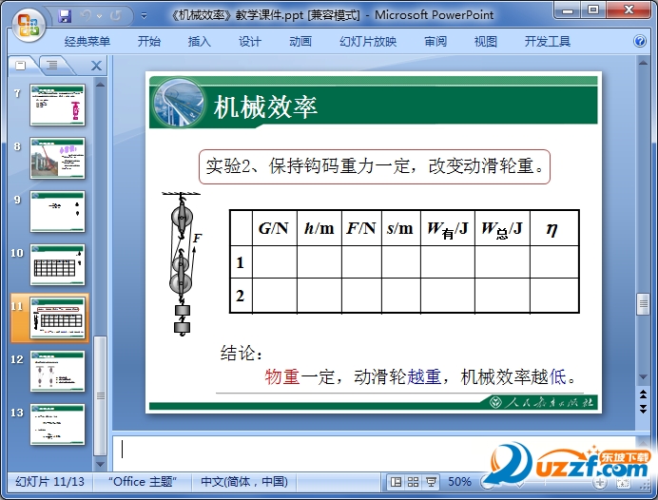Go to previous slide double-arrow button
The width and height of the screenshot is (658, 500).
point(643,394)
